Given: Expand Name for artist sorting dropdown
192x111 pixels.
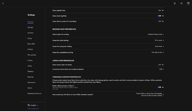Looking at the screenshot, I should pyautogui.click(x=159, y=40).
